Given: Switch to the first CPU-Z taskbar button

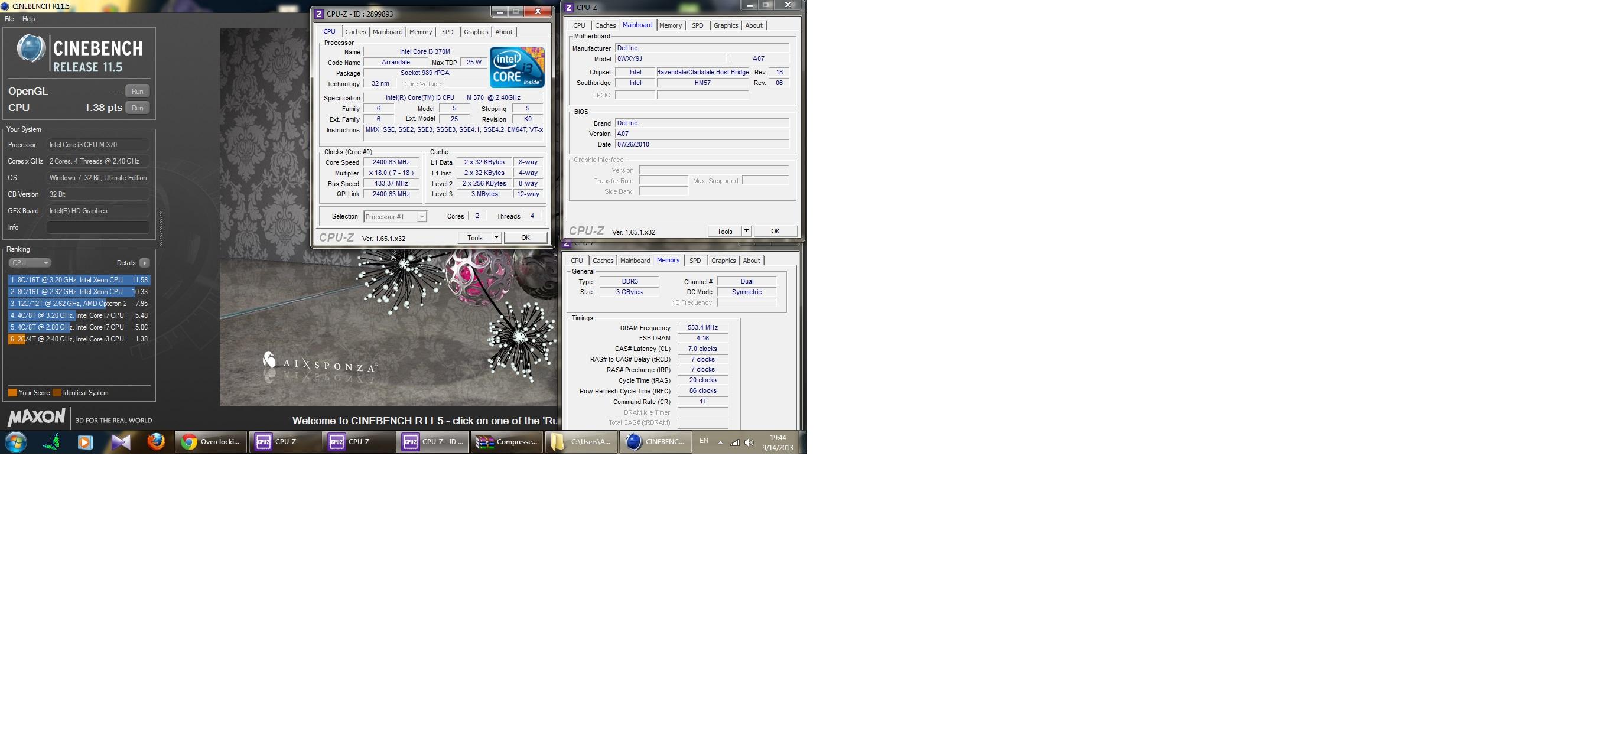Looking at the screenshot, I should pos(285,442).
